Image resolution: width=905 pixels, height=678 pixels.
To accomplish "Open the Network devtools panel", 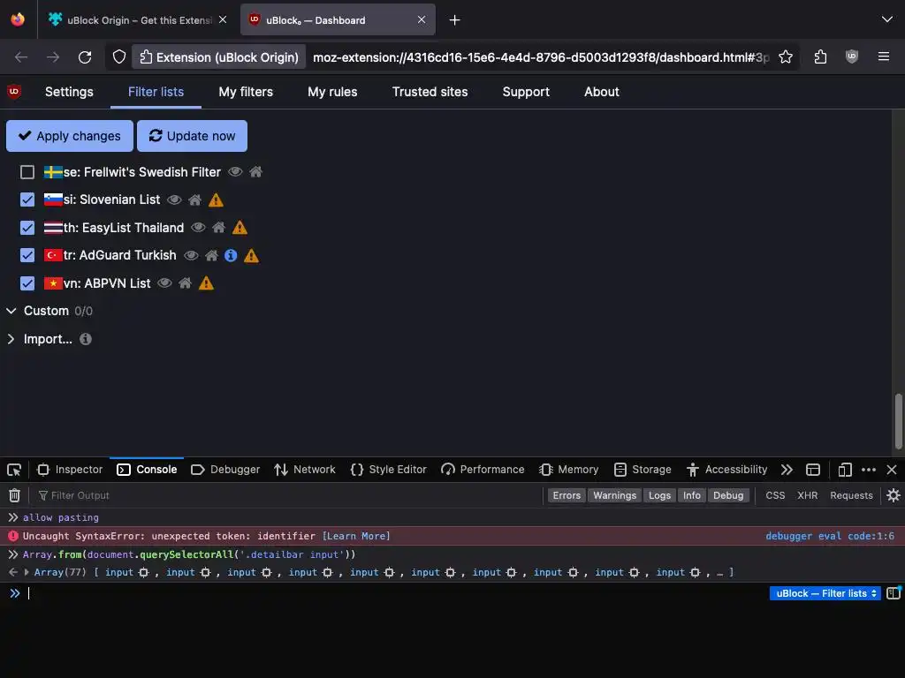I will (305, 470).
